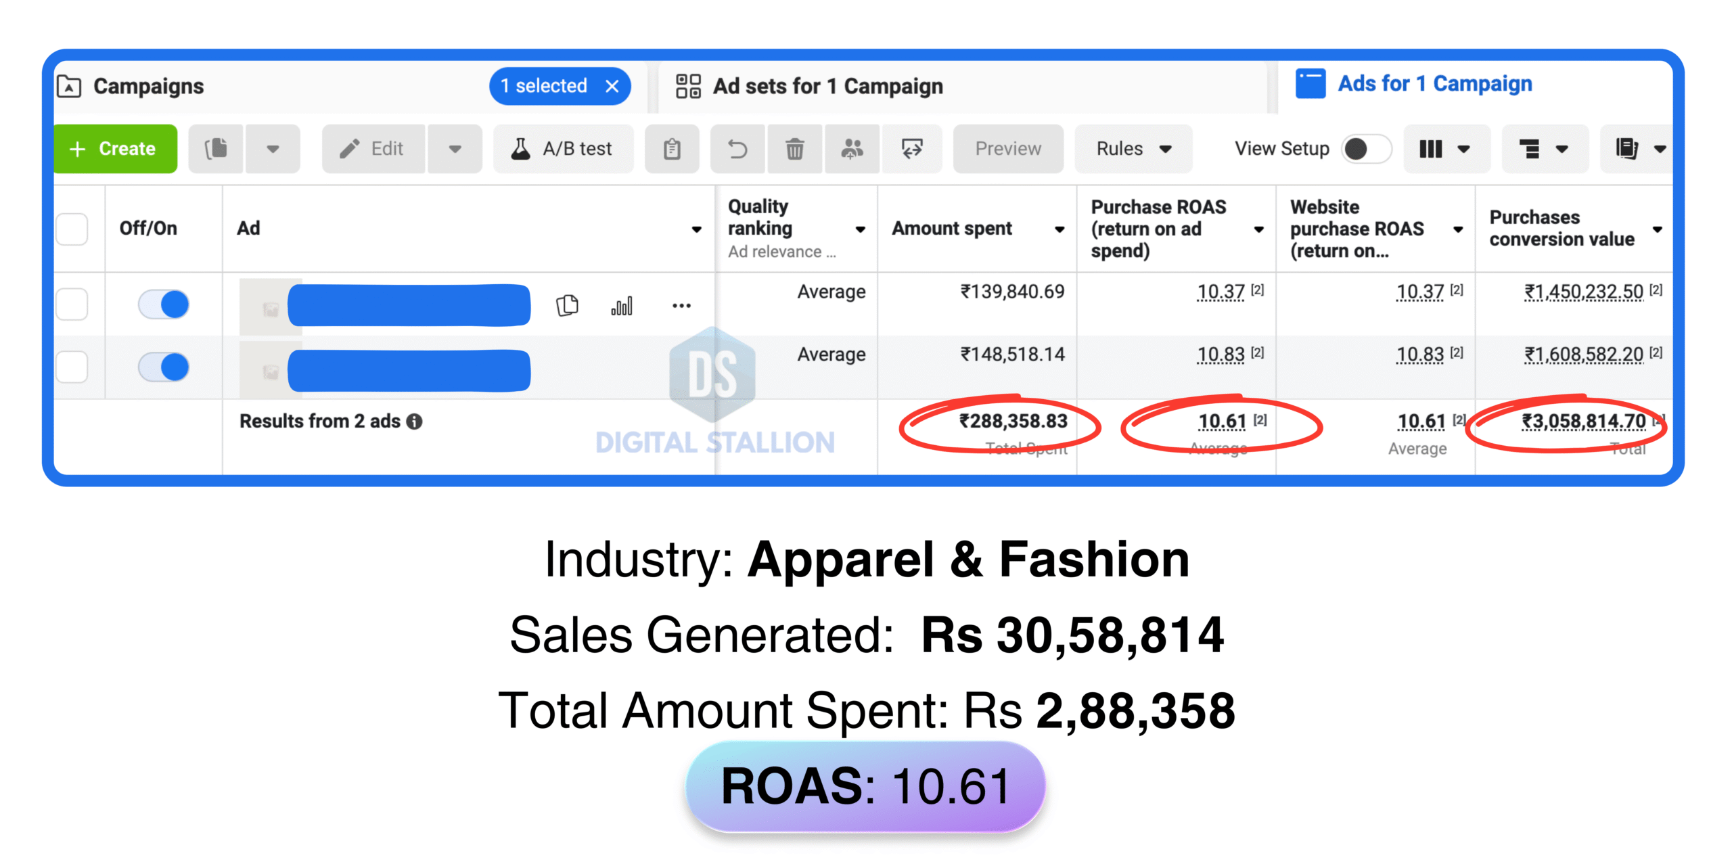Viewport: 1732px width, 866px height.
Task: Click the undo arrow icon
Action: coord(737,149)
